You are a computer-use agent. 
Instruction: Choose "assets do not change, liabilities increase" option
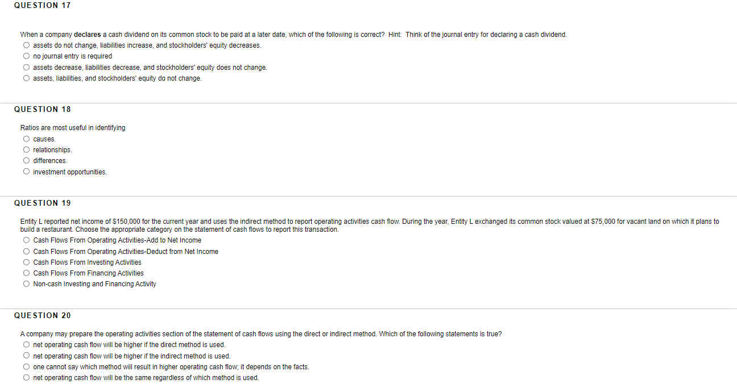click(26, 45)
